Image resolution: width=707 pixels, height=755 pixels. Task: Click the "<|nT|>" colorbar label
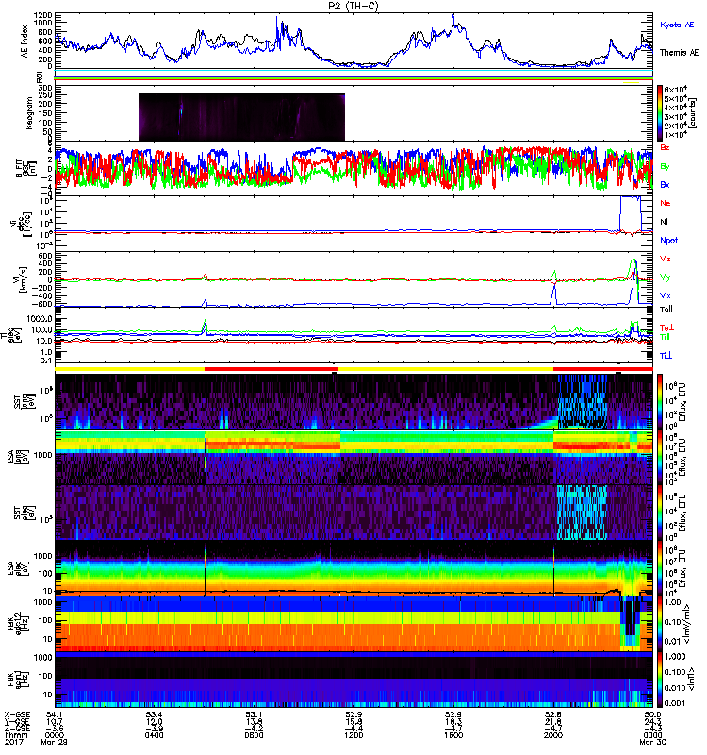point(689,679)
